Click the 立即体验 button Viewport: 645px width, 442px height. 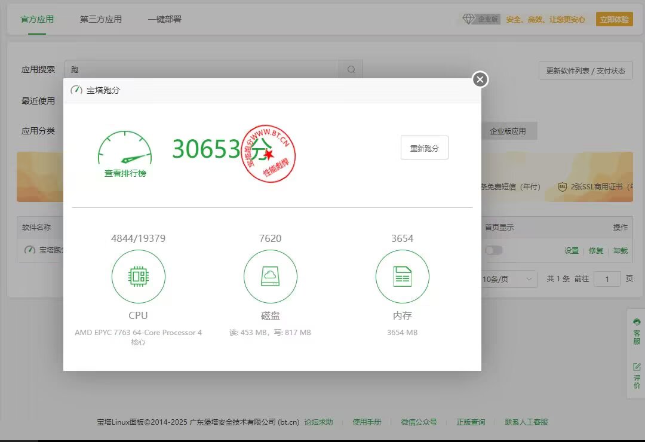[614, 19]
